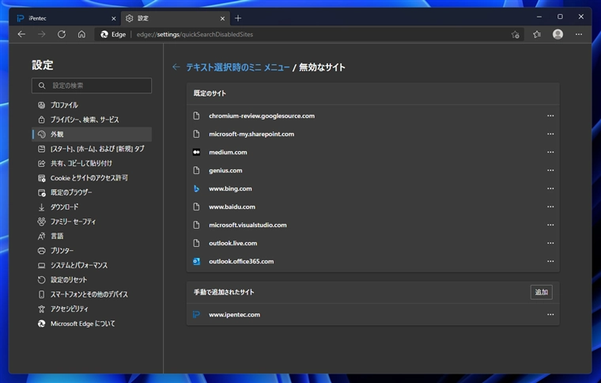601x383 pixels.
Task: Open a new tab with plus button
Action: pyautogui.click(x=238, y=18)
